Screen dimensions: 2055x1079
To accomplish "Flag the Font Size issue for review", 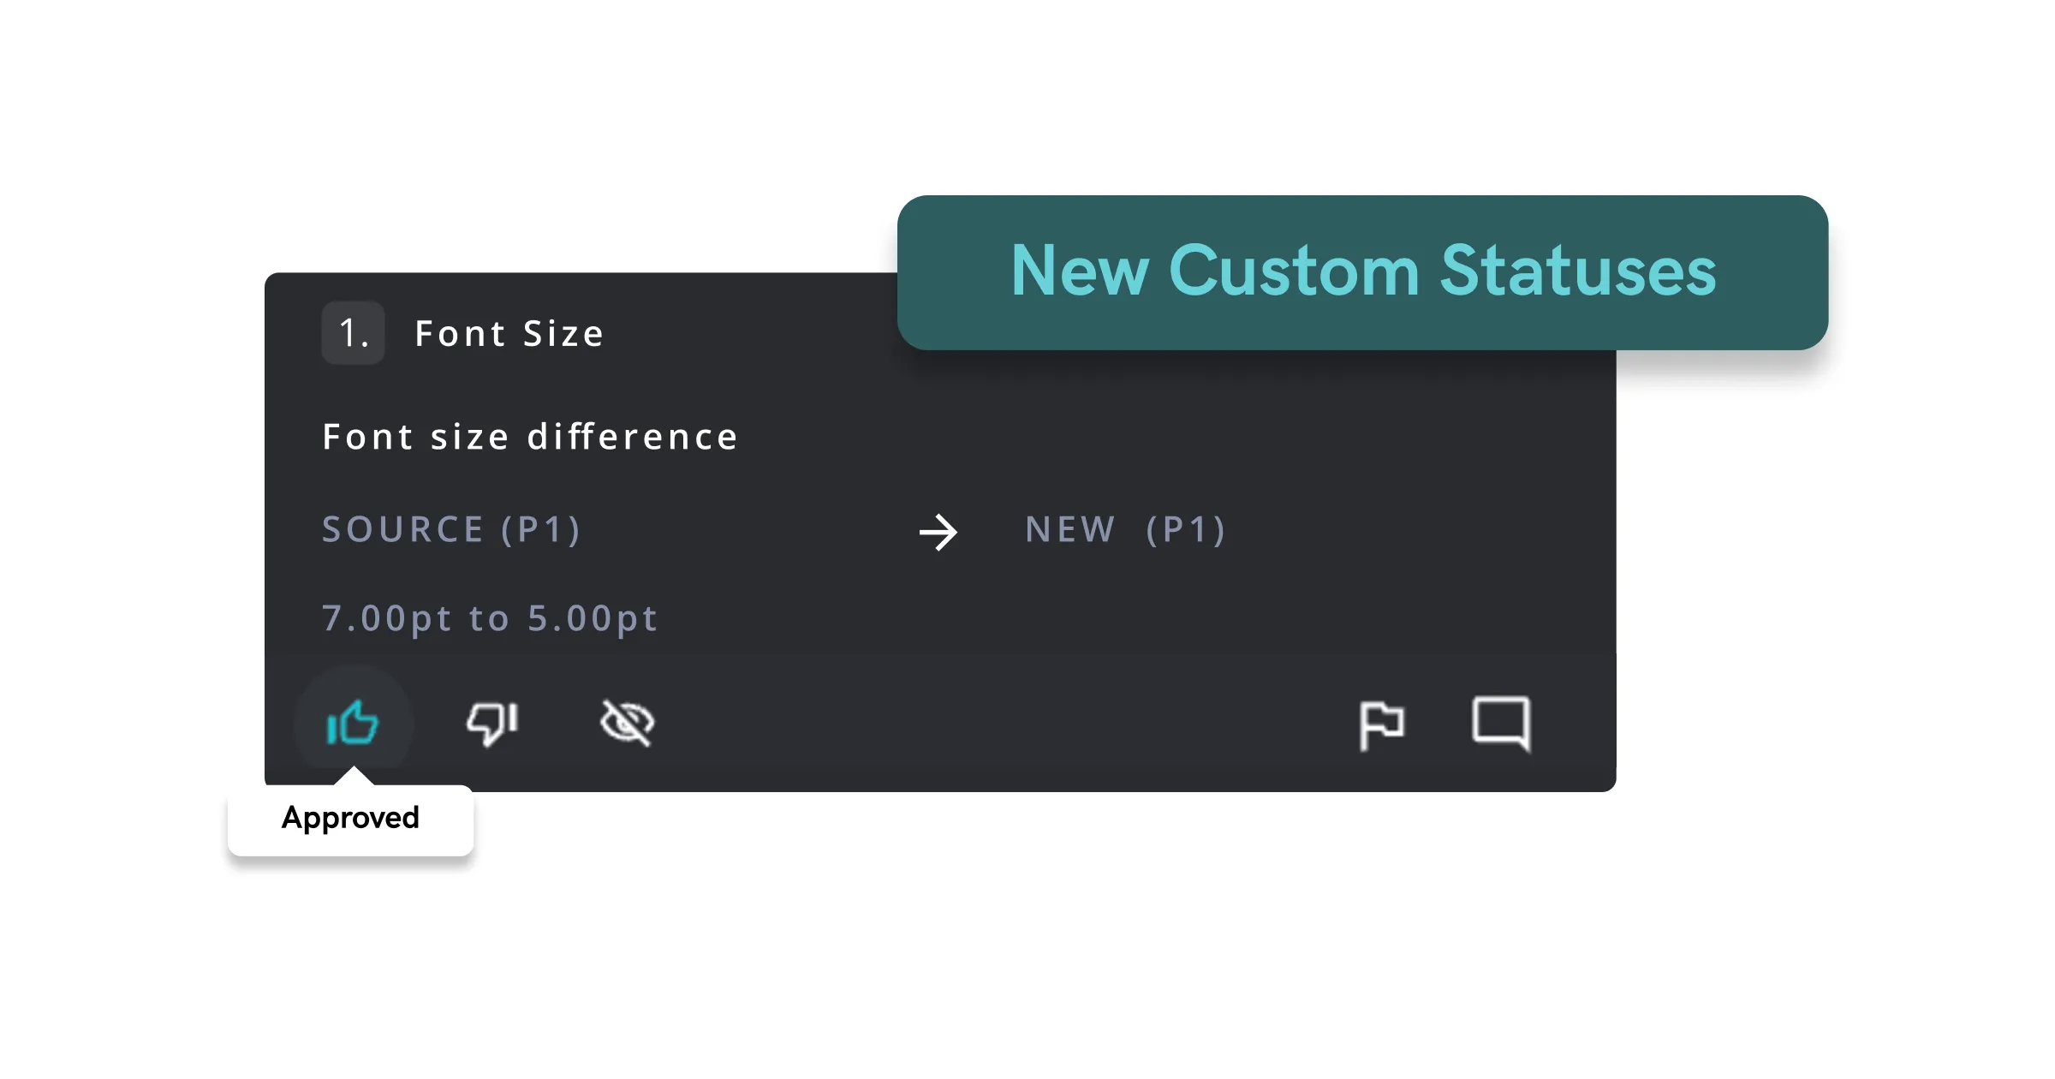I will (1382, 724).
